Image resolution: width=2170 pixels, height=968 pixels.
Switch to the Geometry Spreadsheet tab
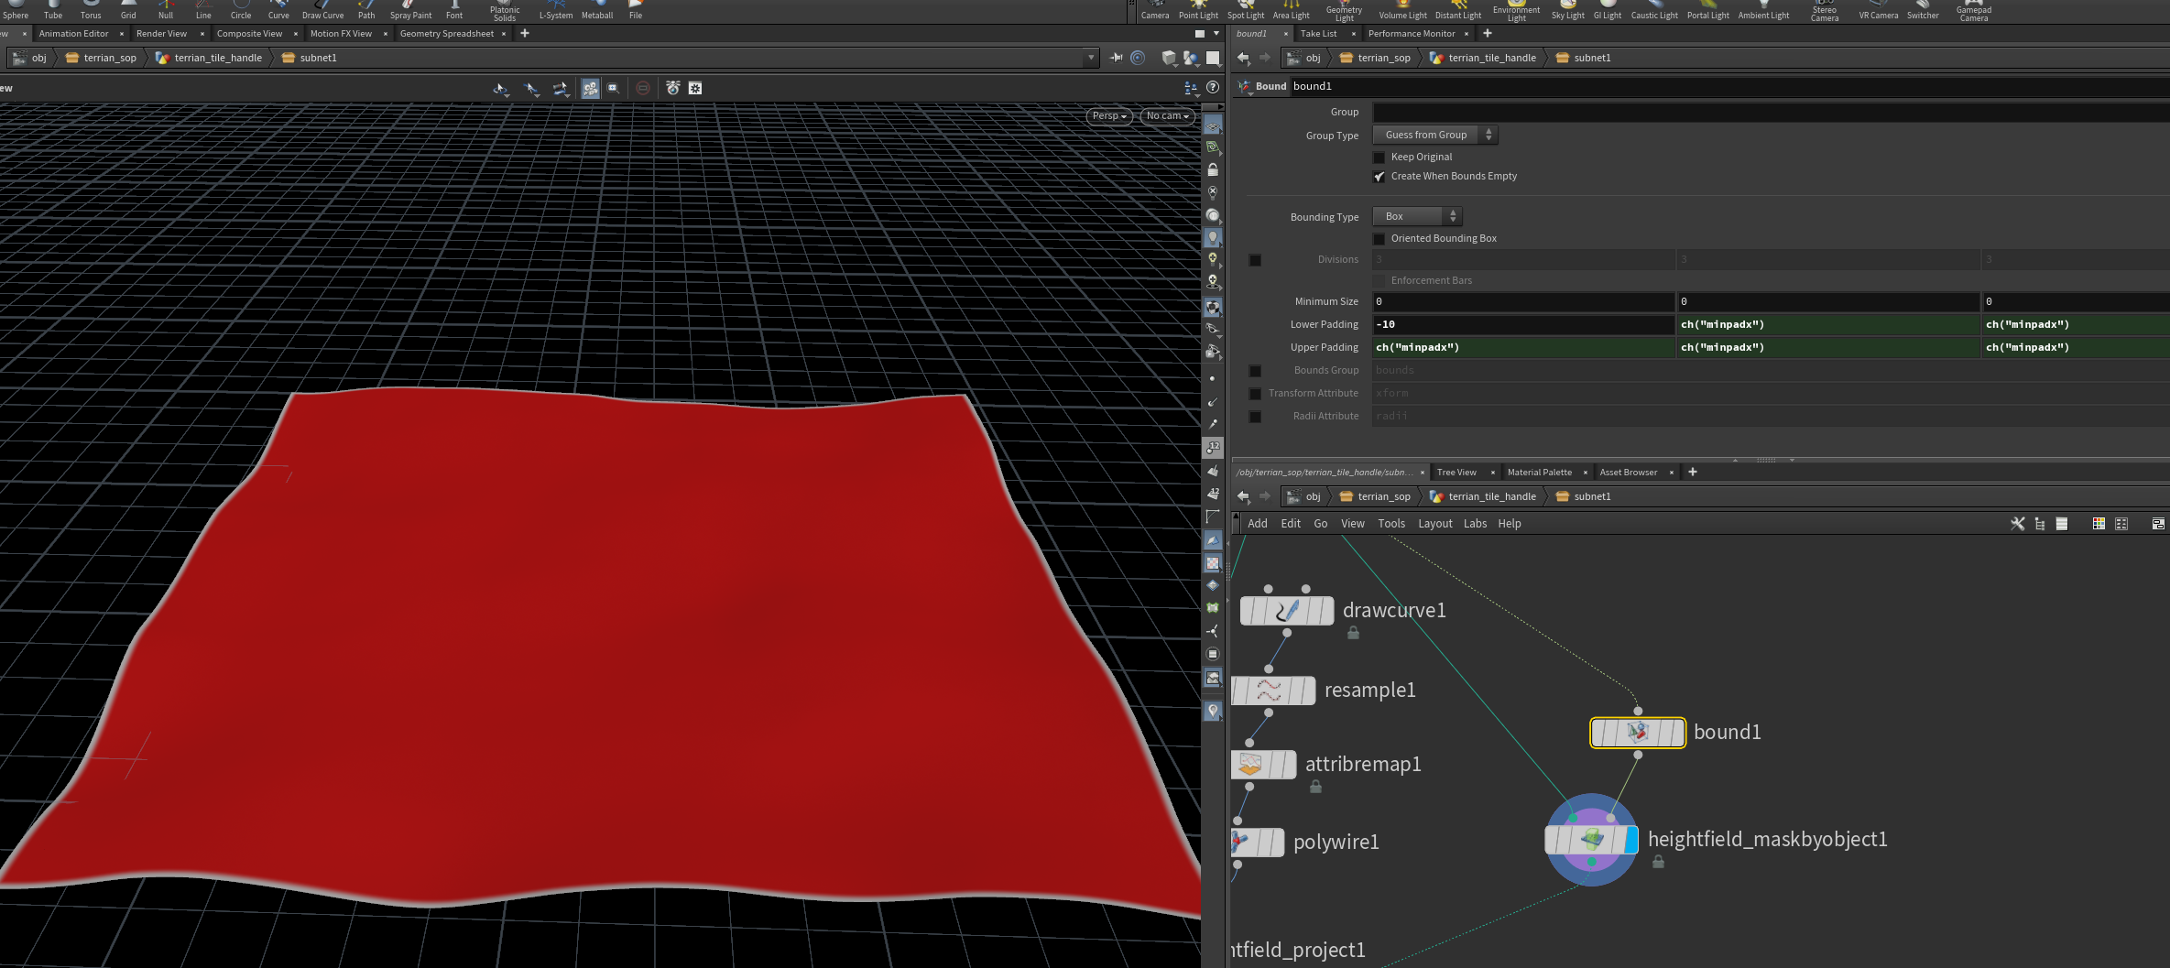pos(446,34)
